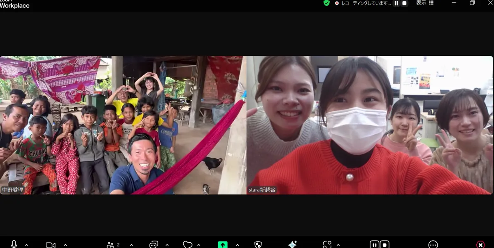This screenshot has height=248, width=494.
Task: Expand the participants options chevron
Action: 131,245
